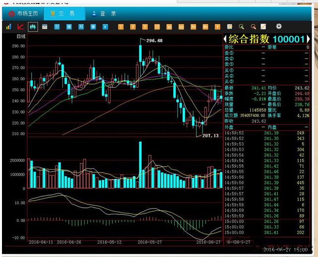Select the monthly (月) period icon

pyautogui.click(x=81, y=27)
